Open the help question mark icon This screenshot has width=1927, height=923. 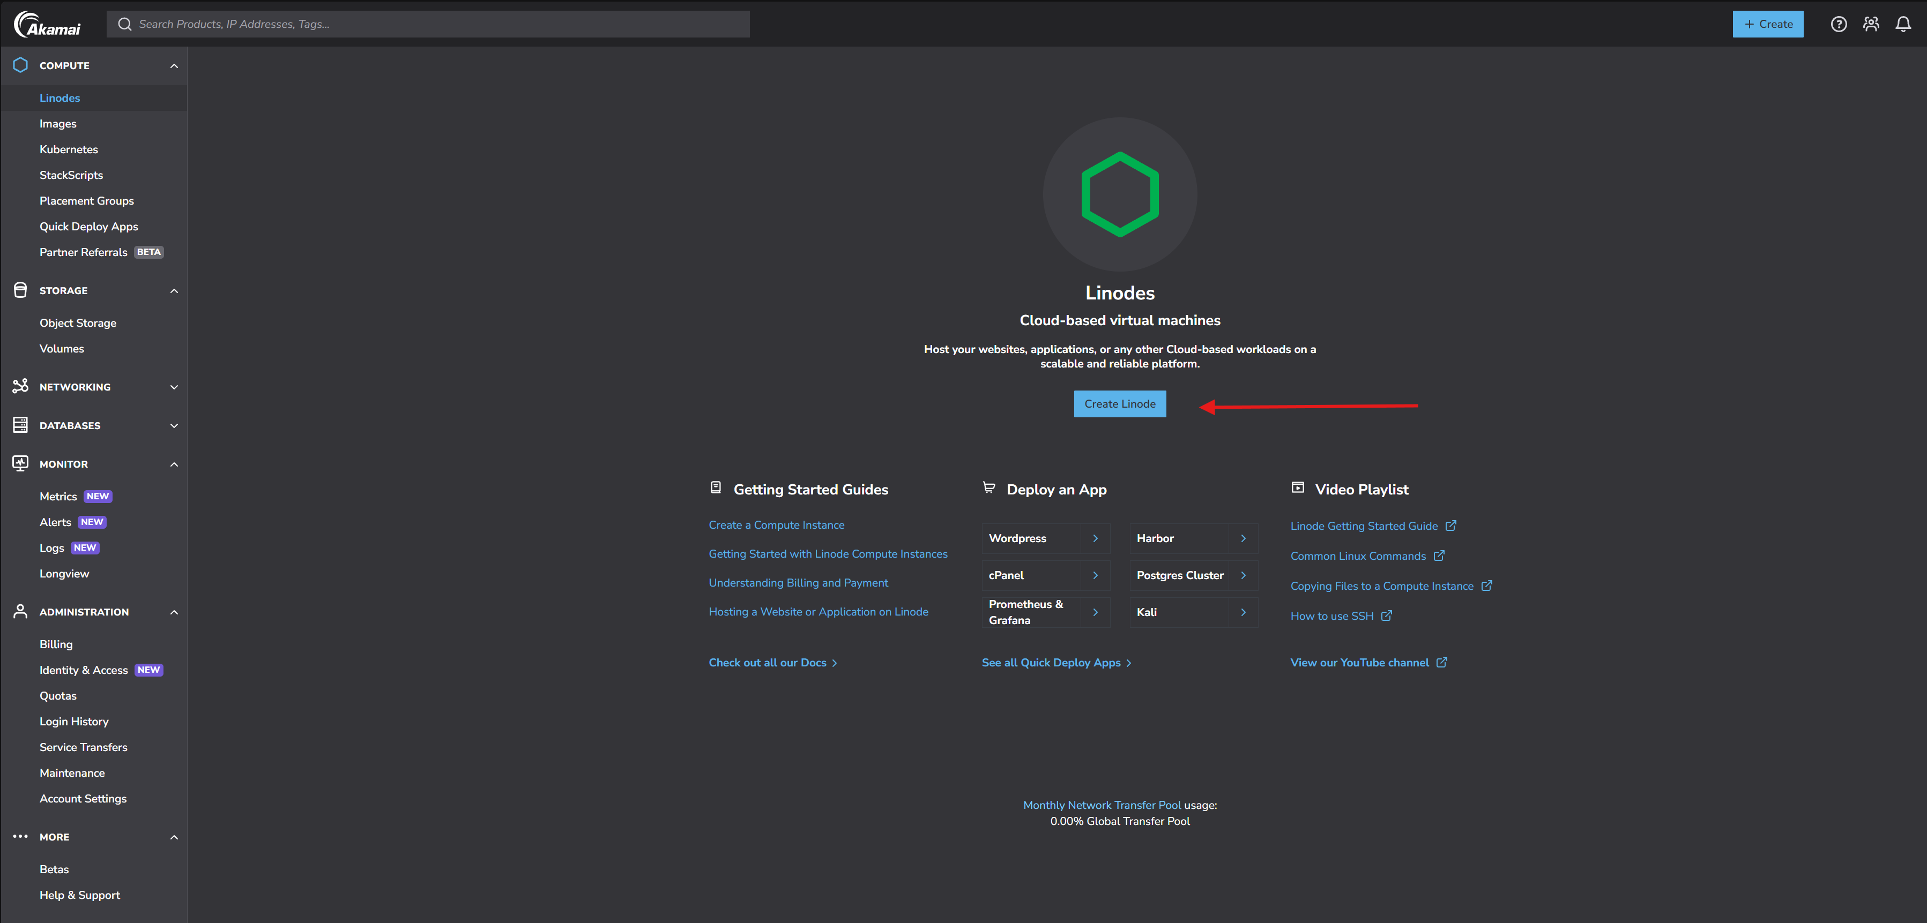tap(1838, 24)
